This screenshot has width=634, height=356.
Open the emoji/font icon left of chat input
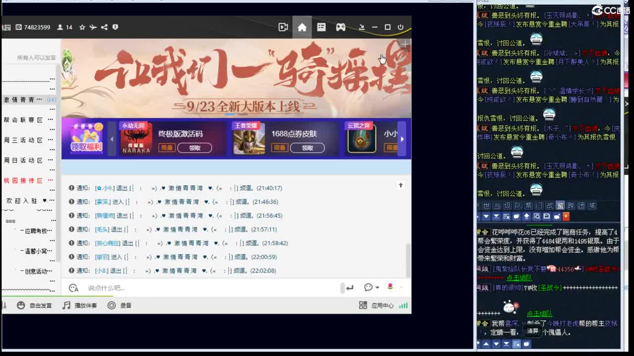pyautogui.click(x=73, y=288)
